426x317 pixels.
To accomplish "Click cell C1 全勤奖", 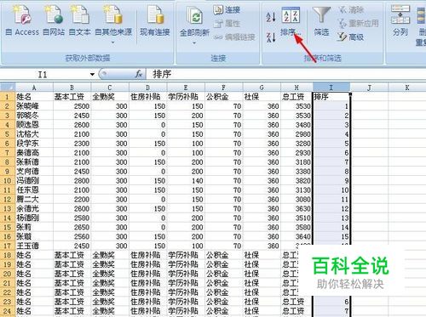I will (110, 97).
